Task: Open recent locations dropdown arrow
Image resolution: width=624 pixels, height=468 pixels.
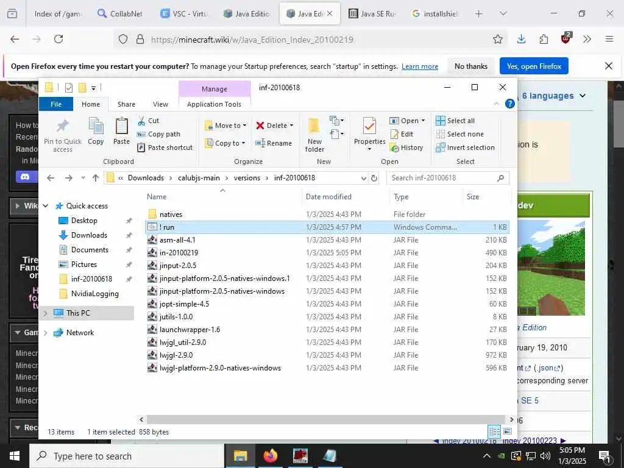Action: (83, 178)
